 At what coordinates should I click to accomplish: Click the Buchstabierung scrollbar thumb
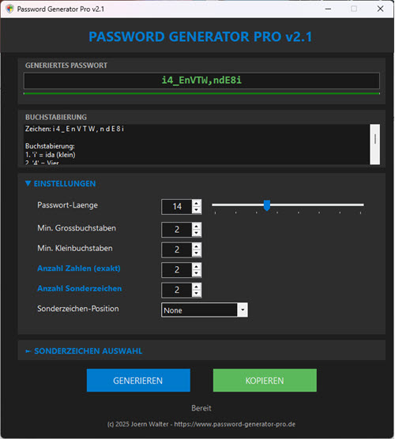374,139
